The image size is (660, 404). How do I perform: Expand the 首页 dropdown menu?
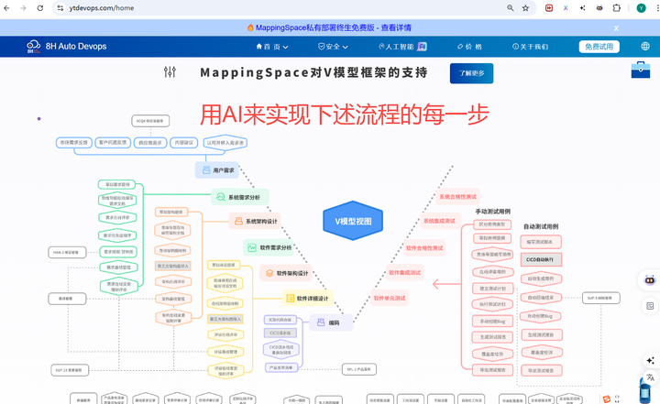point(272,47)
